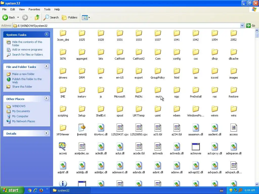The width and height of the screenshot is (259, 194).
Task: Click Publish this folder to the Web
Action: (x=27, y=81)
